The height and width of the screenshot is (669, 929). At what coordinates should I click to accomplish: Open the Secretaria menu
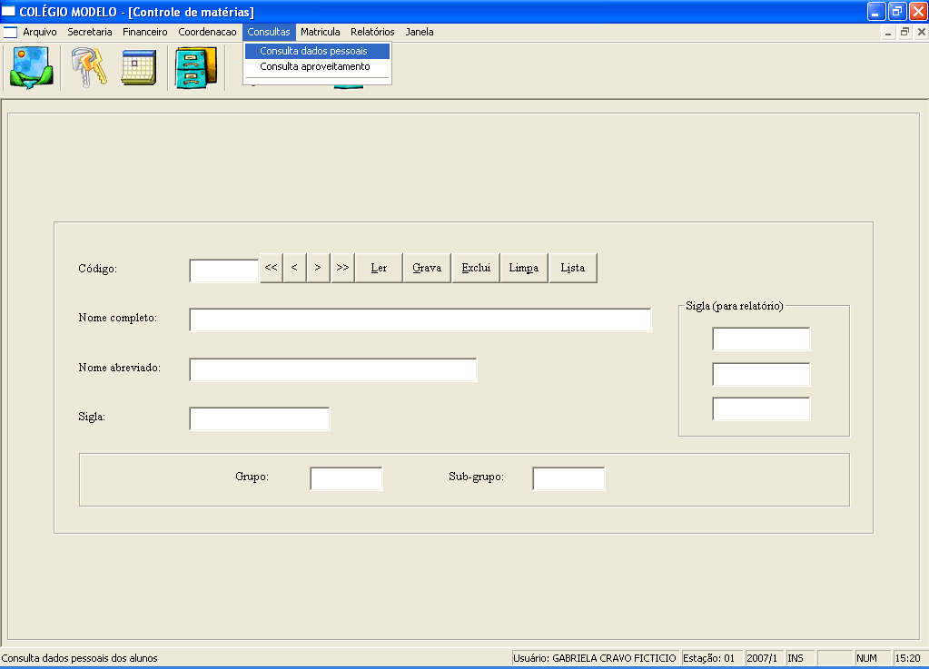(x=90, y=32)
